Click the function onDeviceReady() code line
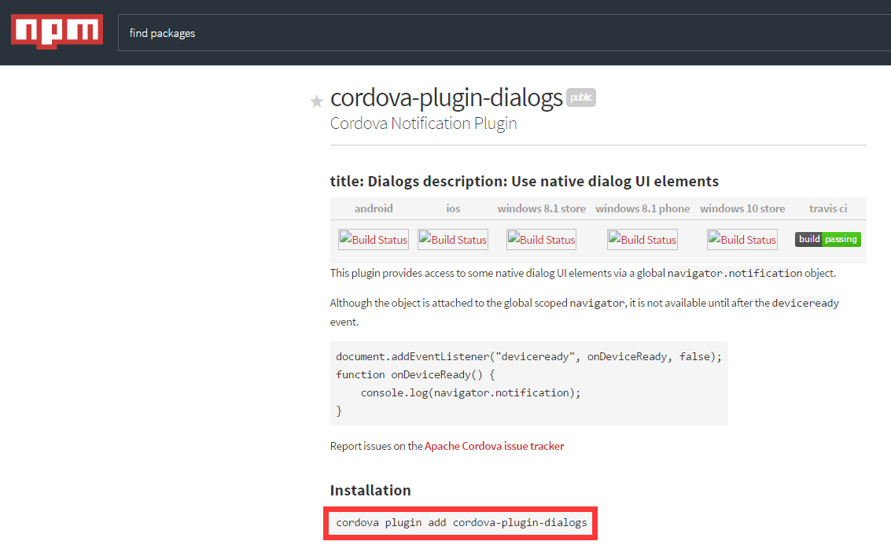This screenshot has height=556, width=891. 415,374
